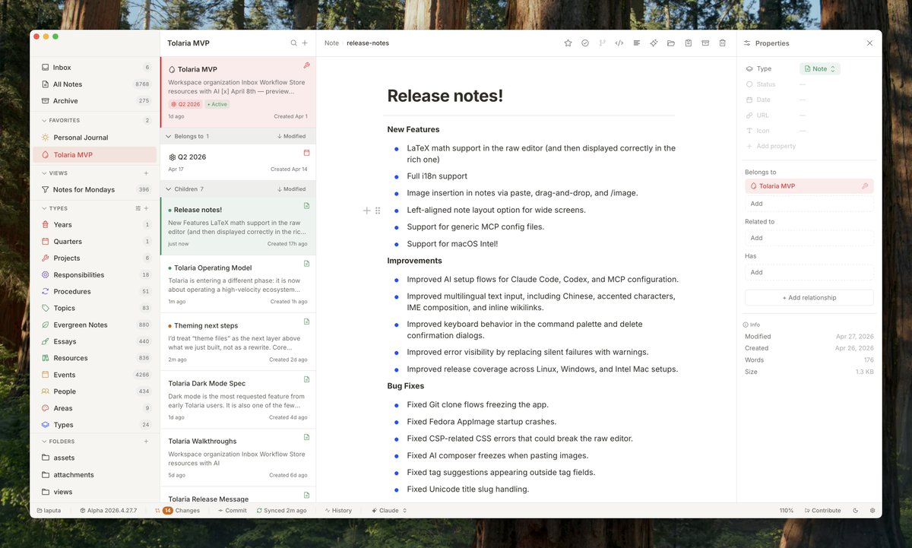Add a new note with the plus icon beside search

point(305,43)
